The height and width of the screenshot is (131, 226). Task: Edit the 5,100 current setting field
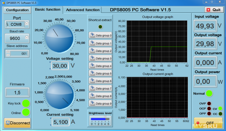(60, 122)
